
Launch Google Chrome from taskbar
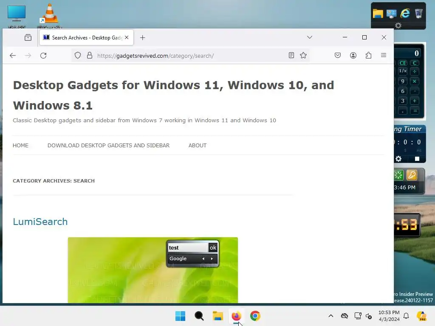[255, 316]
